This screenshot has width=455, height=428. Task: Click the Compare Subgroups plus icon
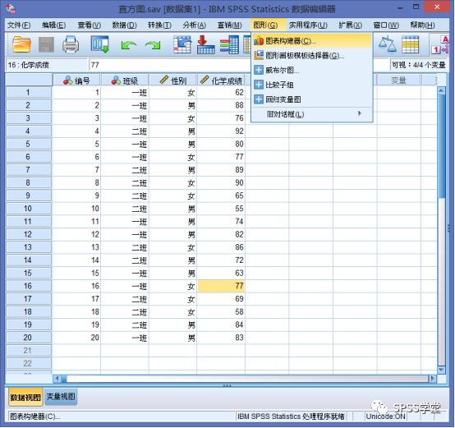pos(258,85)
